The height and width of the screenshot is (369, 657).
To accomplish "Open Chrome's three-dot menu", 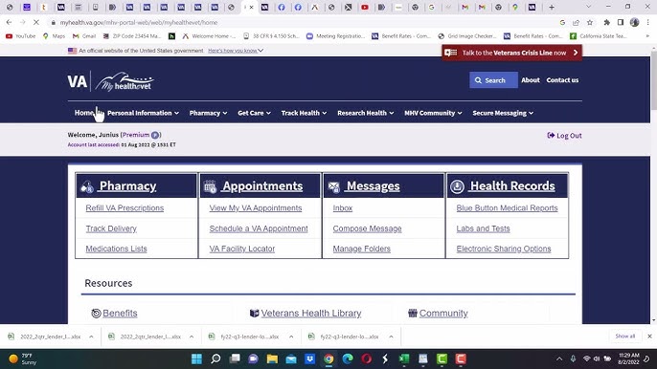I will (x=647, y=22).
